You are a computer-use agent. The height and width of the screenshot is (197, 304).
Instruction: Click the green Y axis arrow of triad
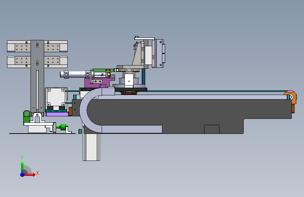pos(22,167)
